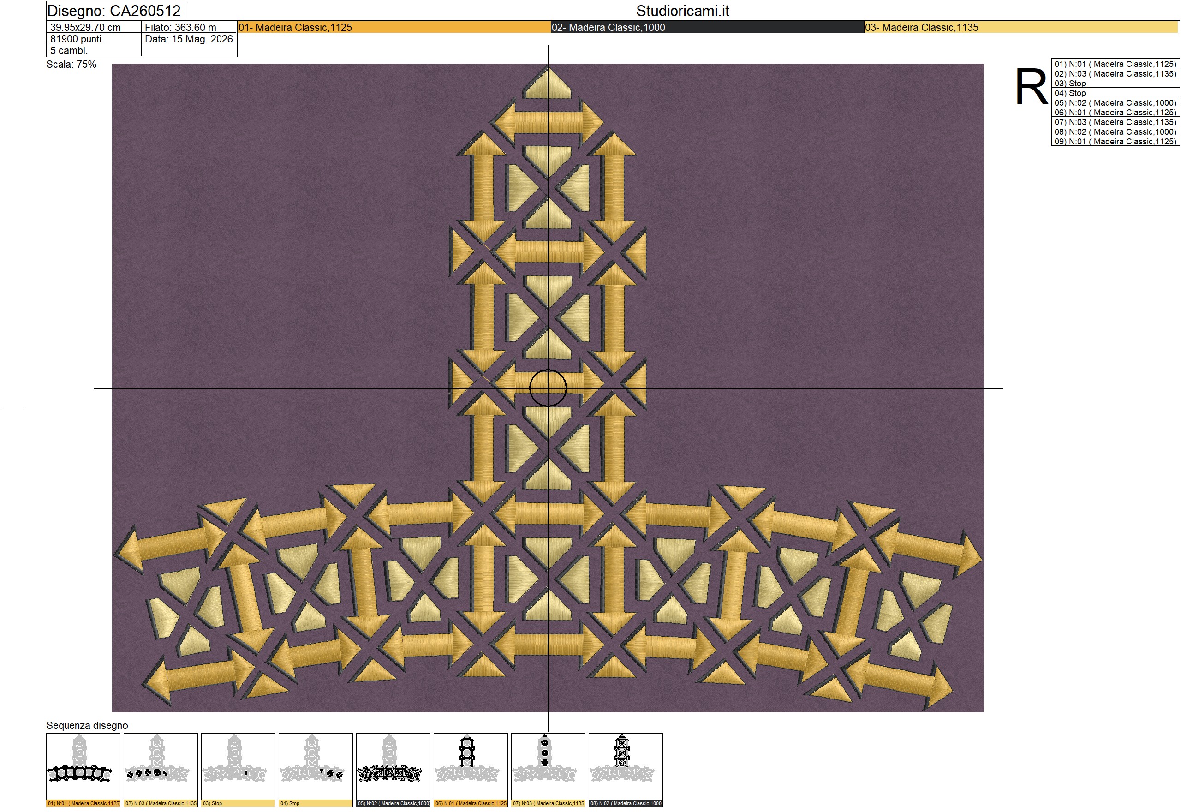Click the large R letter marker
1181x812 pixels.
coord(1031,87)
